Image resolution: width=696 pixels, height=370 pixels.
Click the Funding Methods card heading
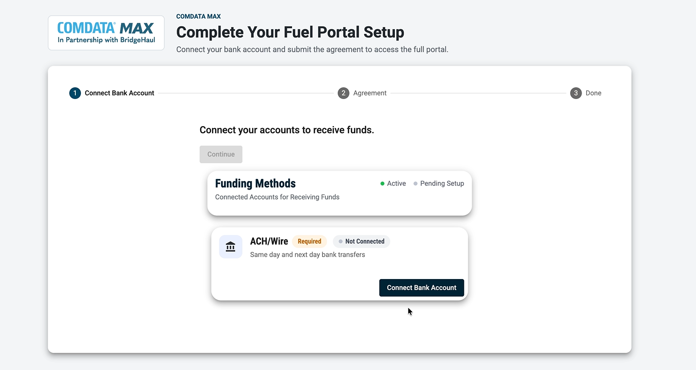click(x=255, y=183)
